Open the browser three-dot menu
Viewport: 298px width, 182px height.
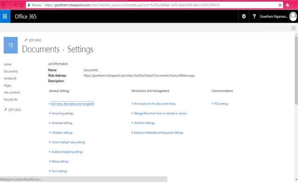294,5
